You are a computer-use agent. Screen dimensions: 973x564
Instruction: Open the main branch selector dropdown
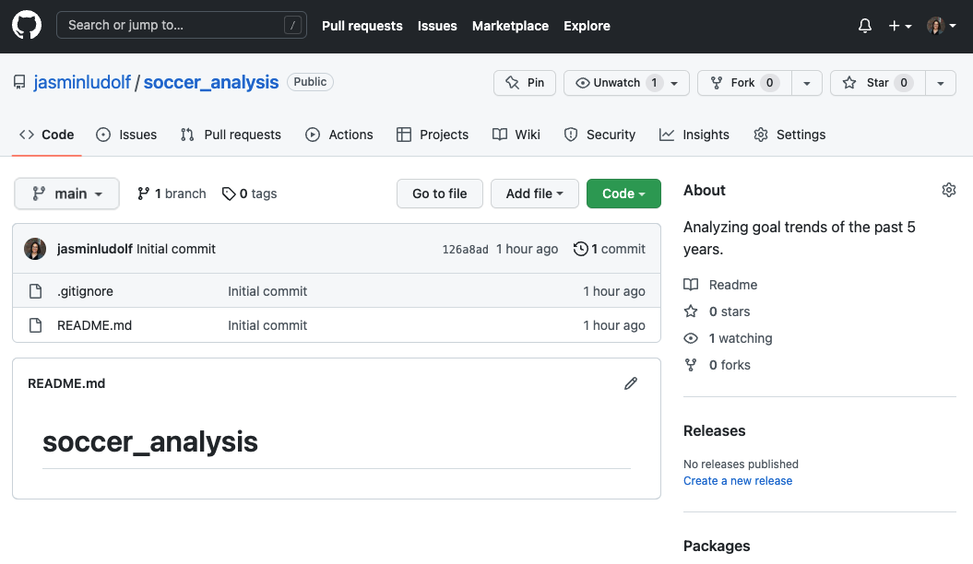pos(66,194)
